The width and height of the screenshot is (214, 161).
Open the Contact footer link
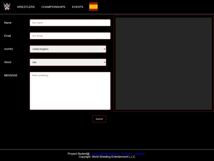(140, 153)
